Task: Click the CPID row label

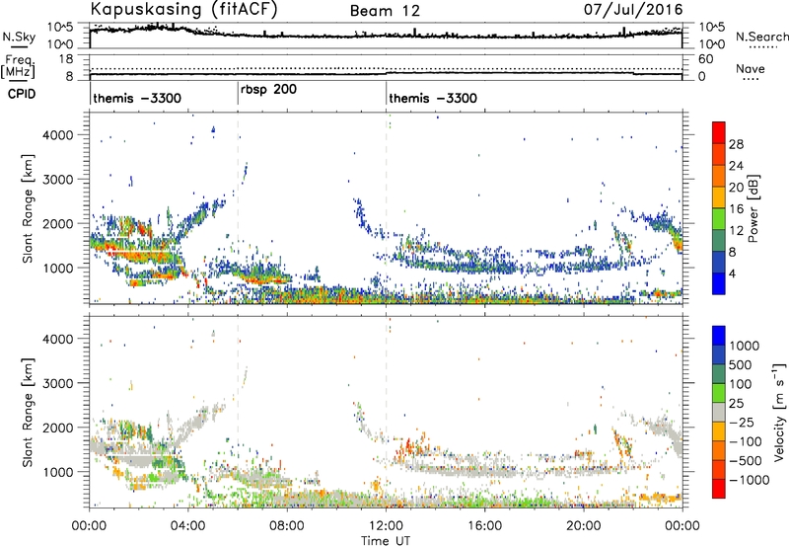Action: 22,94
